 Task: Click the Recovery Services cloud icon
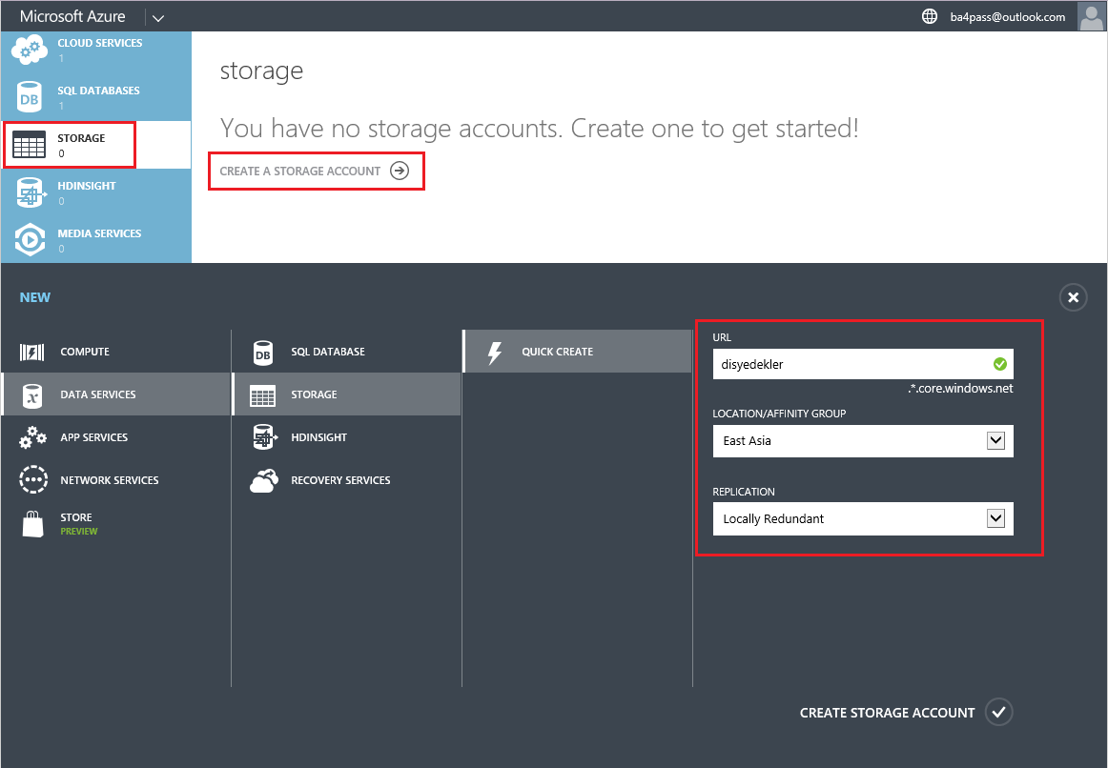click(x=263, y=480)
